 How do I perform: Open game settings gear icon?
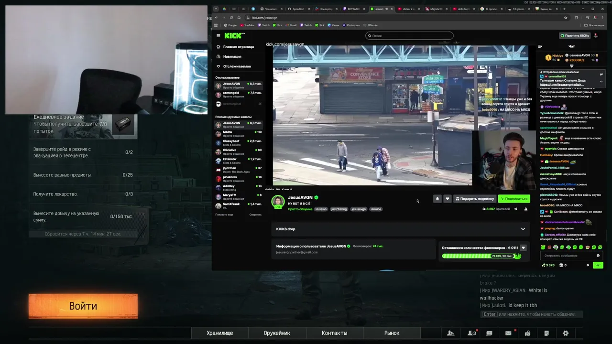(566, 333)
